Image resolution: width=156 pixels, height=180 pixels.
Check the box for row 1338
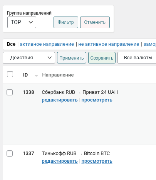(x=10, y=92)
